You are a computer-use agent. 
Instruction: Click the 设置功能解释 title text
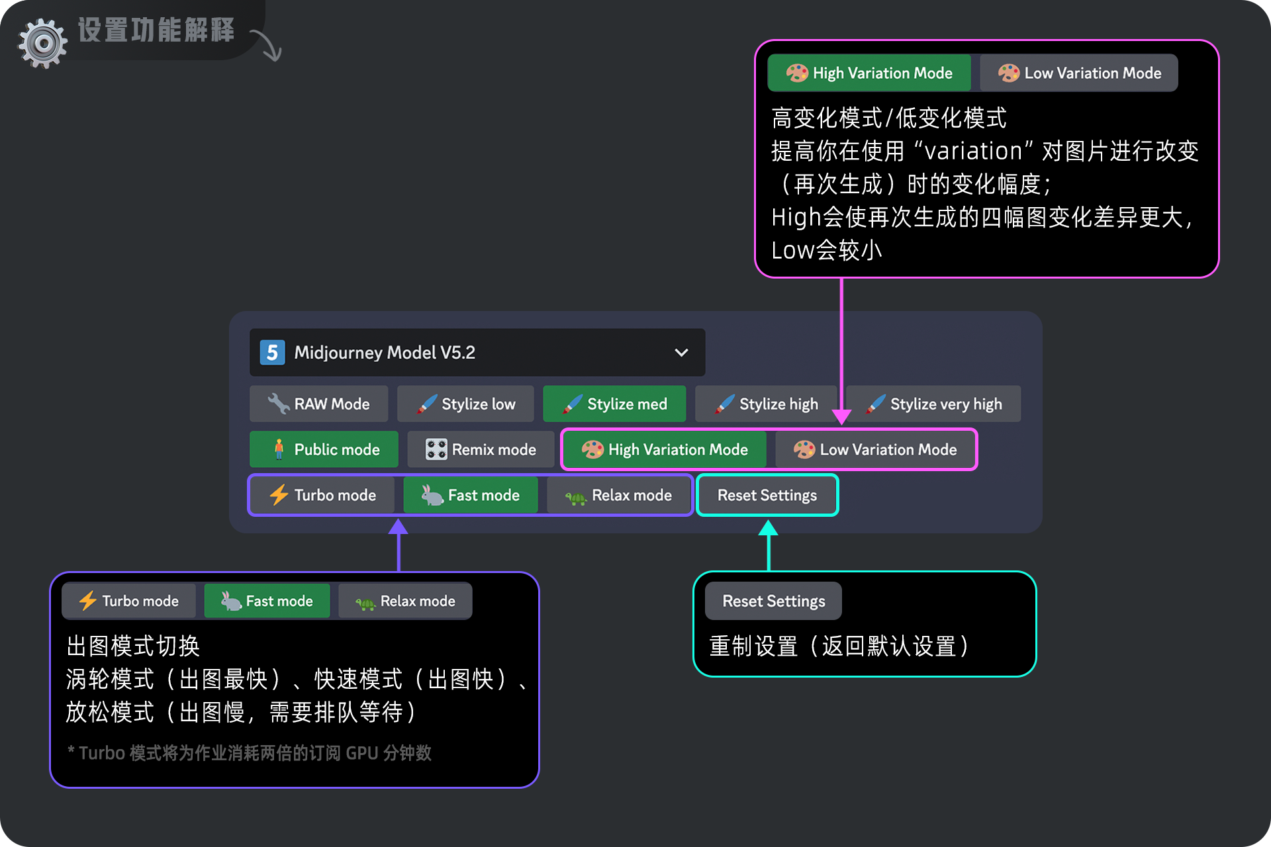156,30
